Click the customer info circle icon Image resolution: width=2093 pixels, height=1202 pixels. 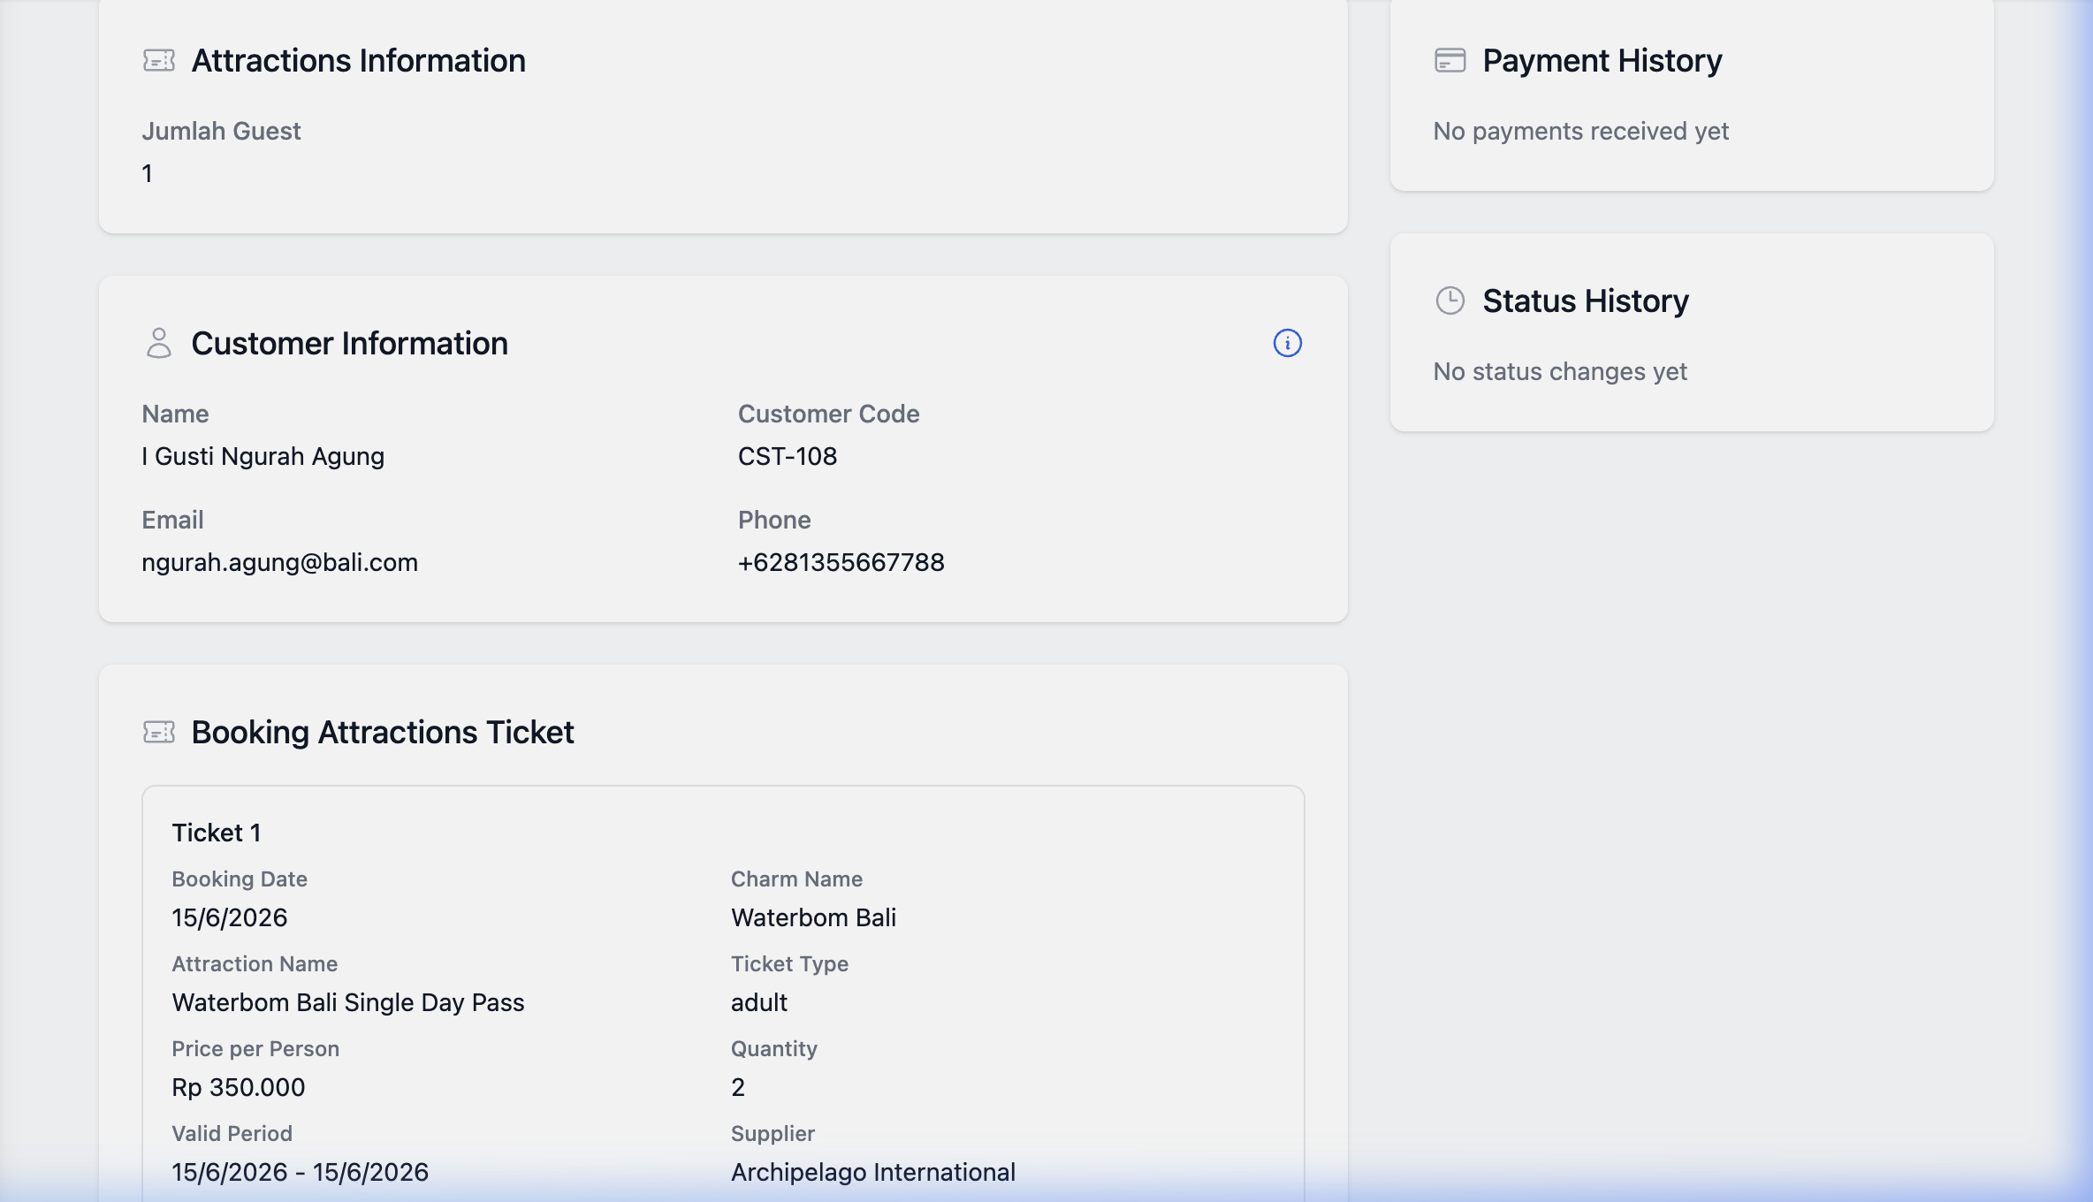pos(1287,343)
